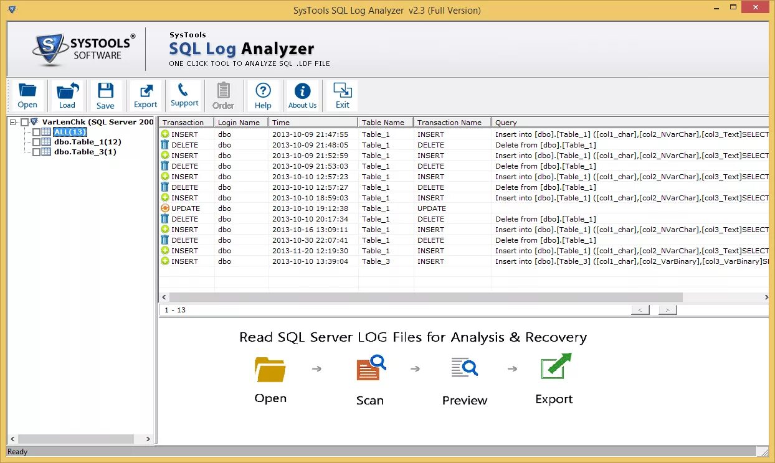Sort by Transaction column header
Screen dimensions: 775x463
pyautogui.click(x=186, y=123)
